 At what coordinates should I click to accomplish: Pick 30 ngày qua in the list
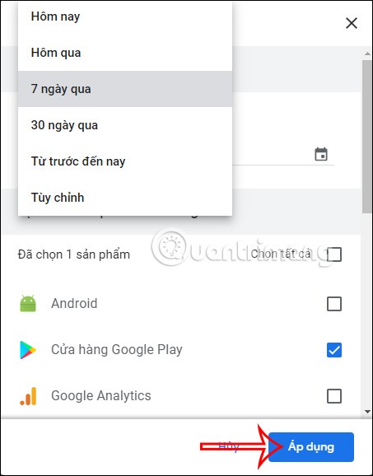click(x=125, y=125)
